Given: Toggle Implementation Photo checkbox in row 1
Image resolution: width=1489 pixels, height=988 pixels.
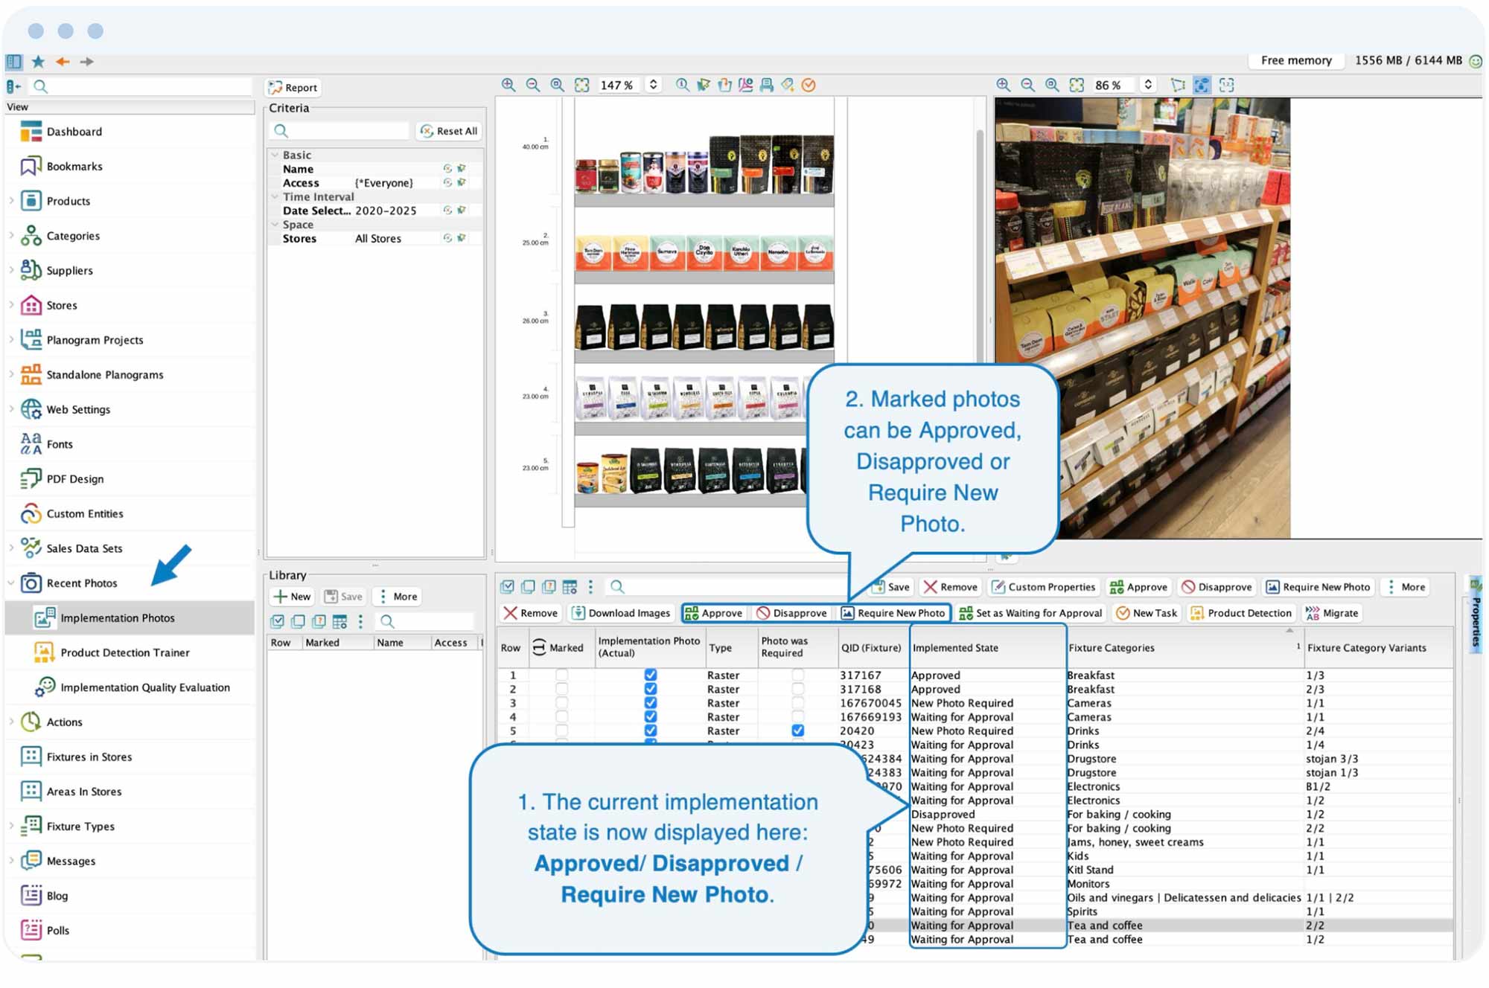Looking at the screenshot, I should (650, 675).
